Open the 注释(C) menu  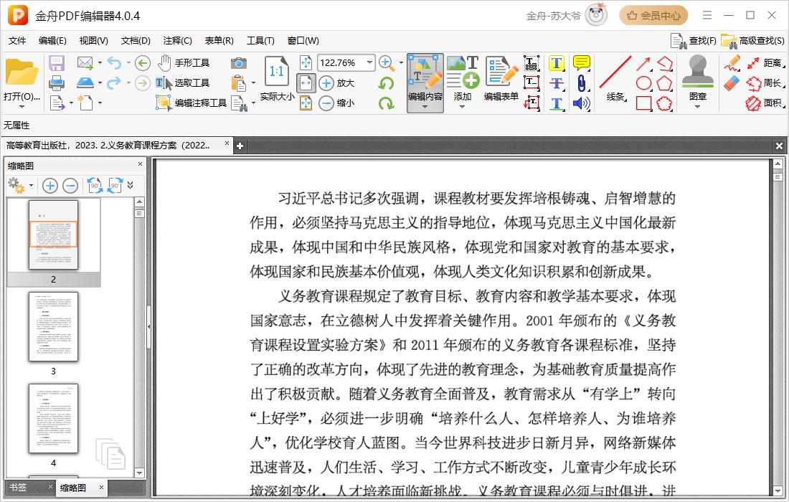177,41
